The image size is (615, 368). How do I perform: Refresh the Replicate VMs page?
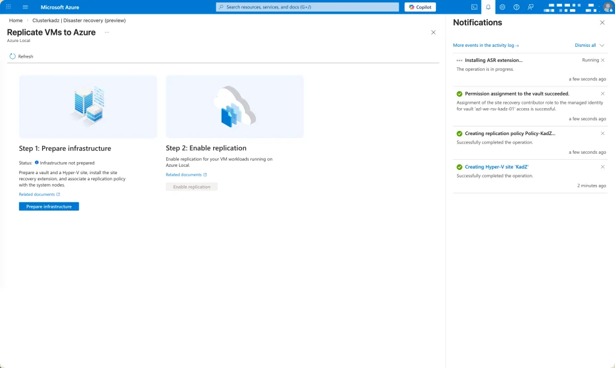click(x=22, y=56)
